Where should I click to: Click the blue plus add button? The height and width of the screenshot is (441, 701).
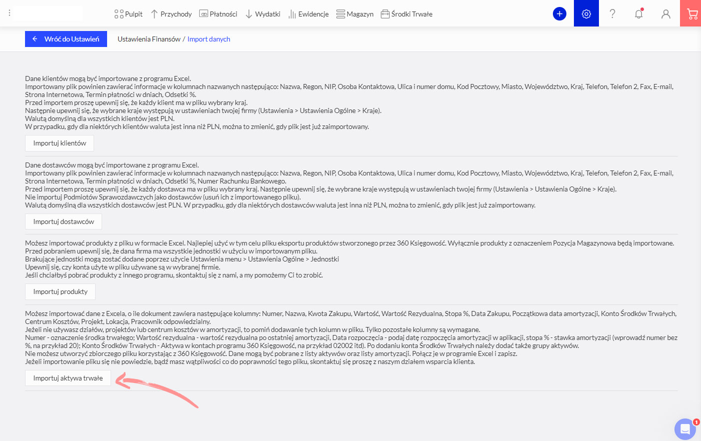pos(559,13)
